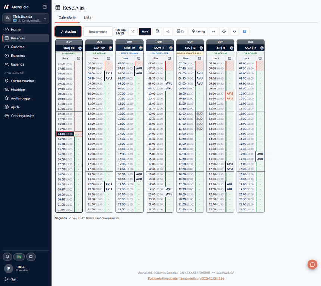Open the Config settings menu
This screenshot has width=321, height=286.
pos(198,31)
